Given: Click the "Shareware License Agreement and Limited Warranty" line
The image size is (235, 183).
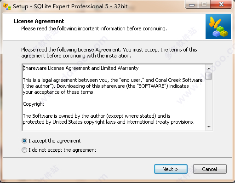Looking at the screenshot, I should tap(80, 68).
